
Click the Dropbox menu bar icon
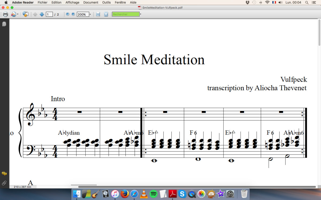247,2
